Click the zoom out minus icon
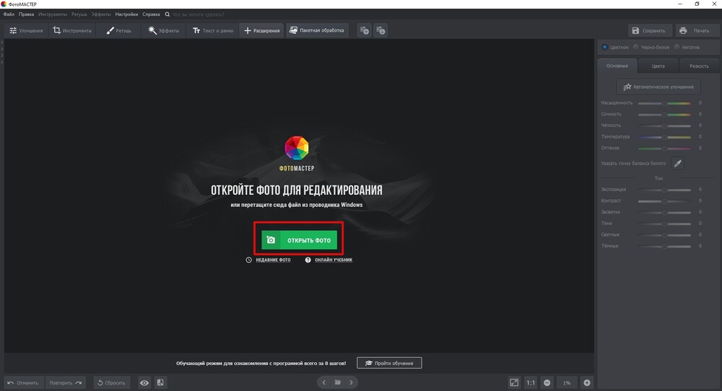This screenshot has width=722, height=391. coord(547,382)
